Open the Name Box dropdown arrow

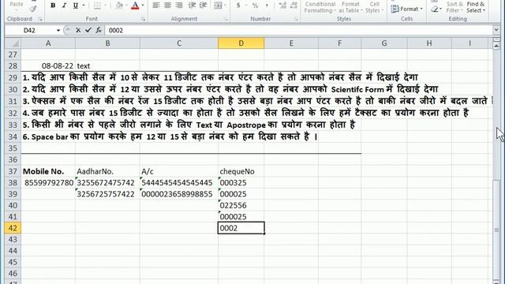click(x=58, y=30)
